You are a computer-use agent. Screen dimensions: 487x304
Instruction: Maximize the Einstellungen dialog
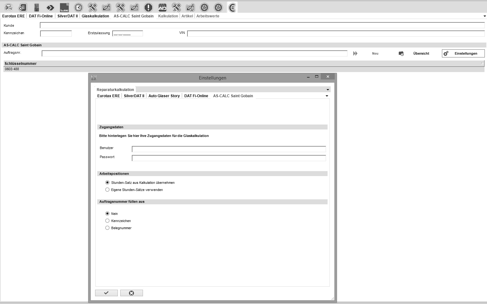tap(317, 76)
